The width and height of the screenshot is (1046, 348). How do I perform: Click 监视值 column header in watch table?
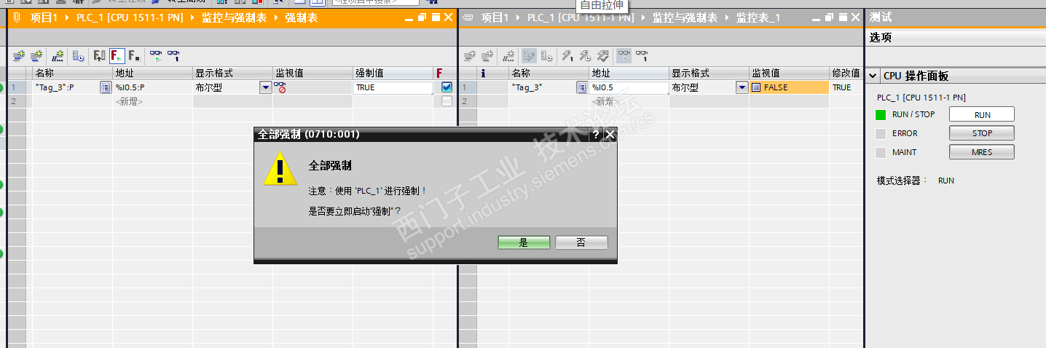790,73
